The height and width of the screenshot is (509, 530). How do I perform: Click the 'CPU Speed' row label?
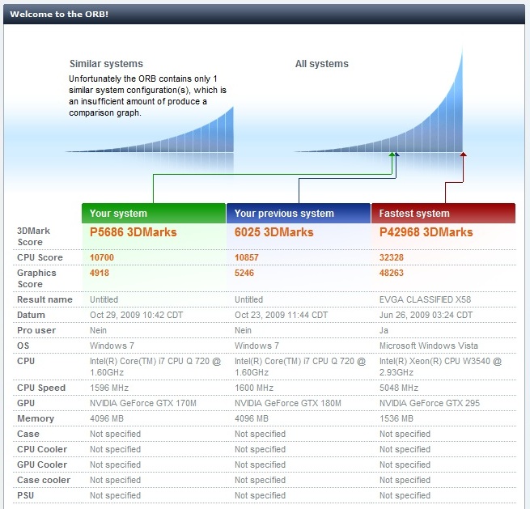tap(41, 388)
